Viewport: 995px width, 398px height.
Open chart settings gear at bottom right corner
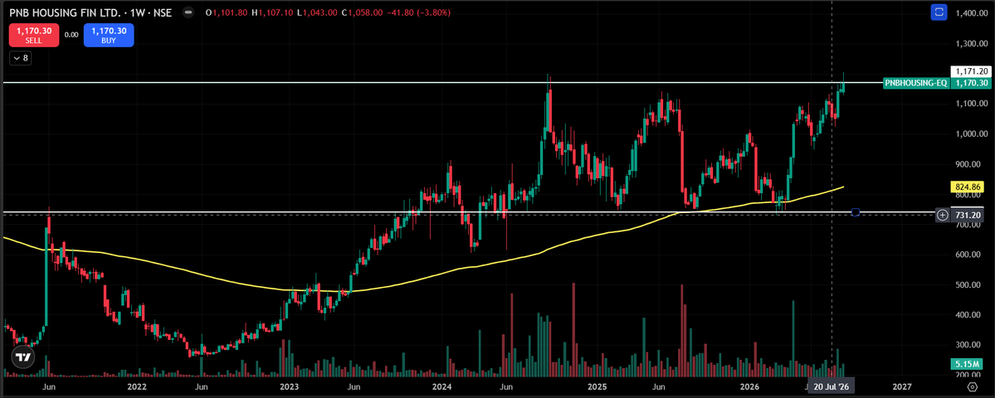(x=972, y=386)
